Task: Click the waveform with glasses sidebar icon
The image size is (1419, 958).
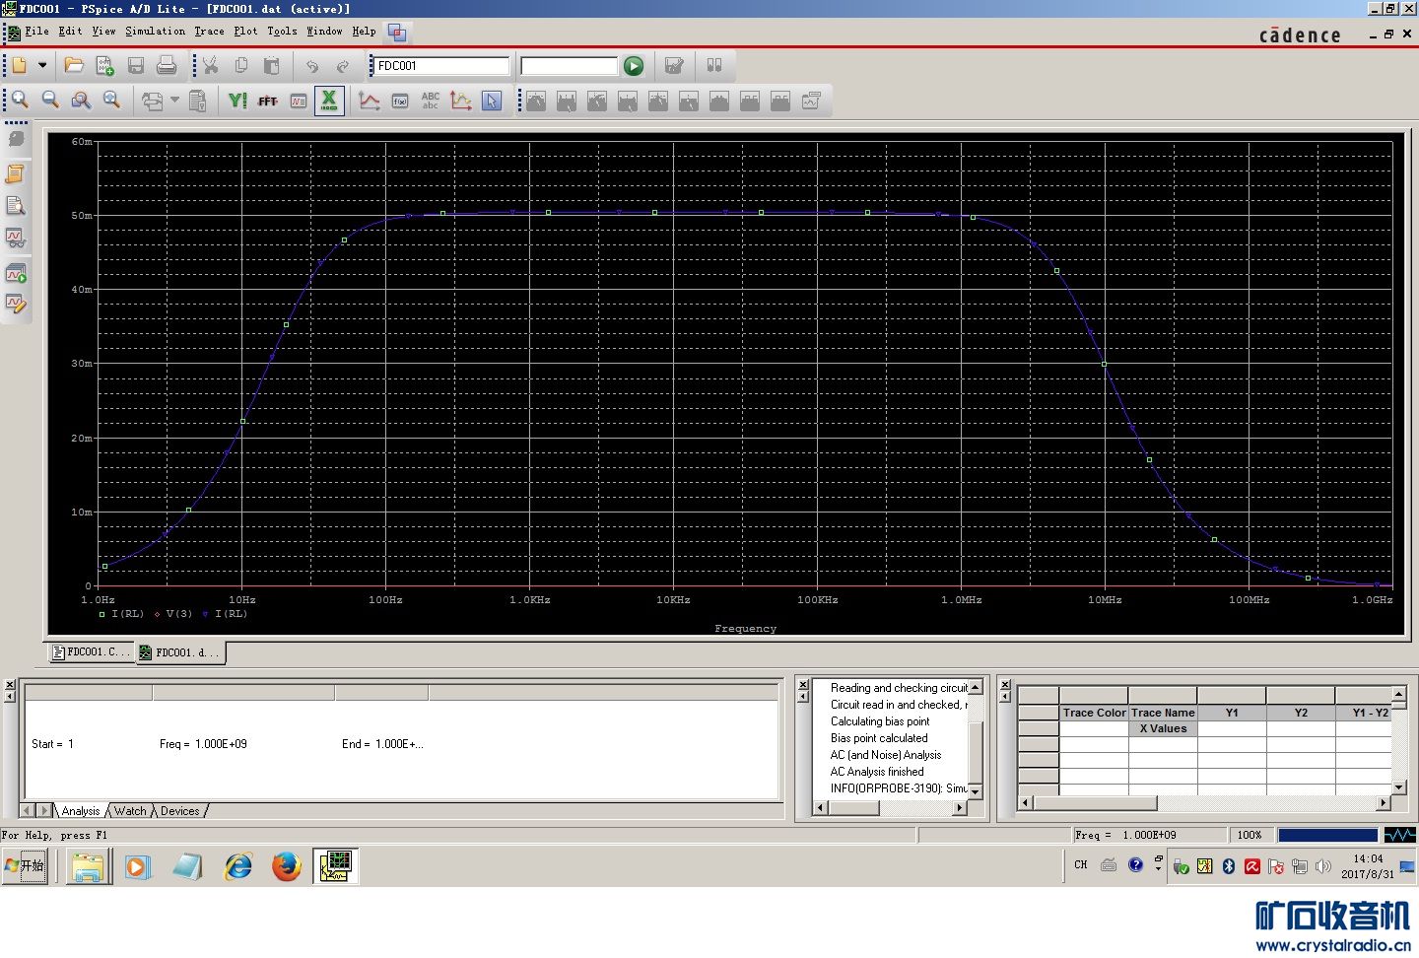Action: (x=15, y=238)
